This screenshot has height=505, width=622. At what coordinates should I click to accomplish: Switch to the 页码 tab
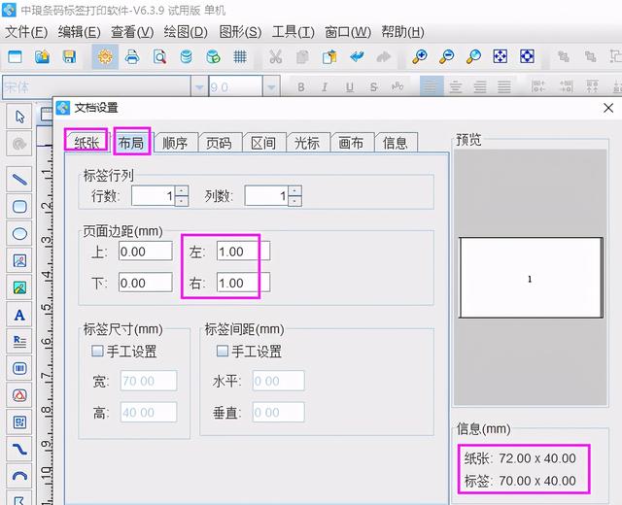coord(219,143)
